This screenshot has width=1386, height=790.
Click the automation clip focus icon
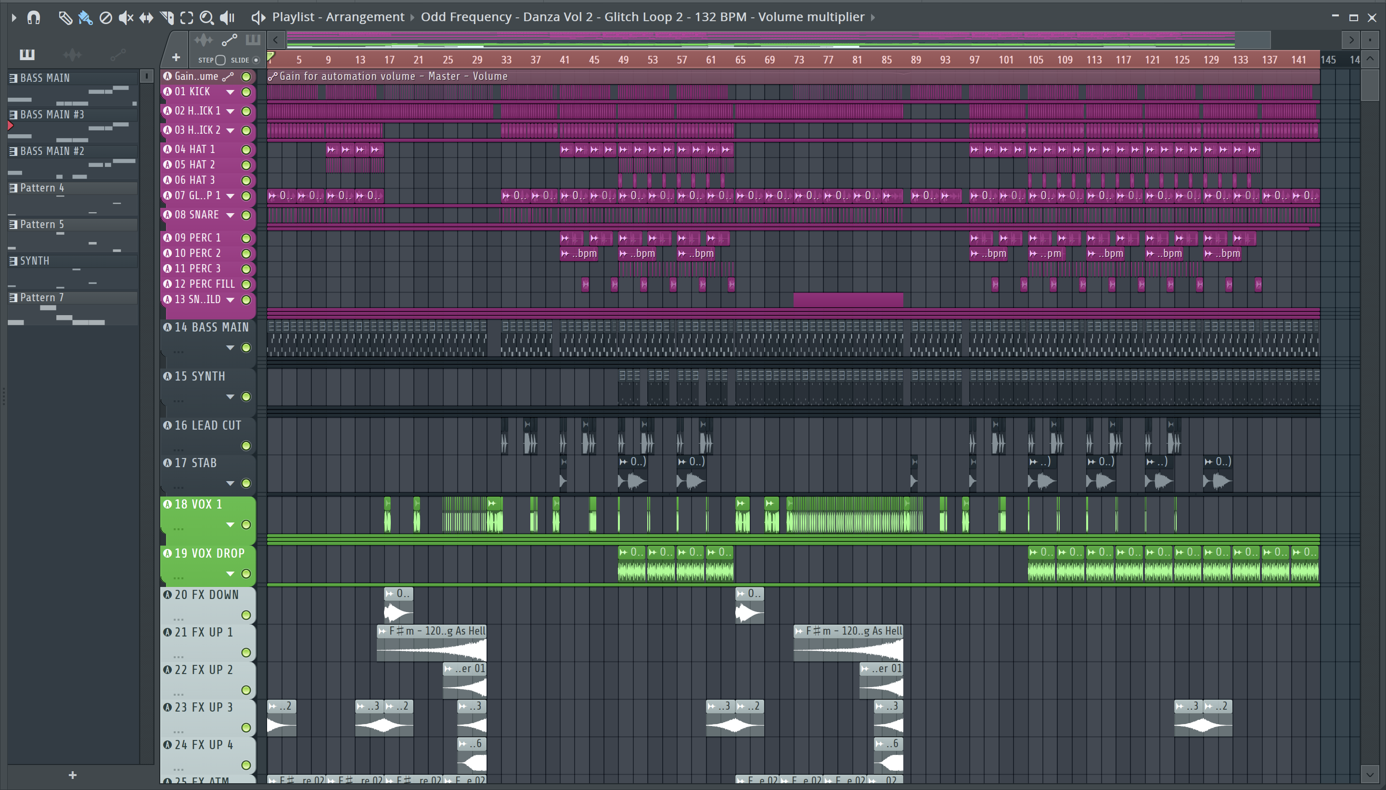[x=229, y=39]
